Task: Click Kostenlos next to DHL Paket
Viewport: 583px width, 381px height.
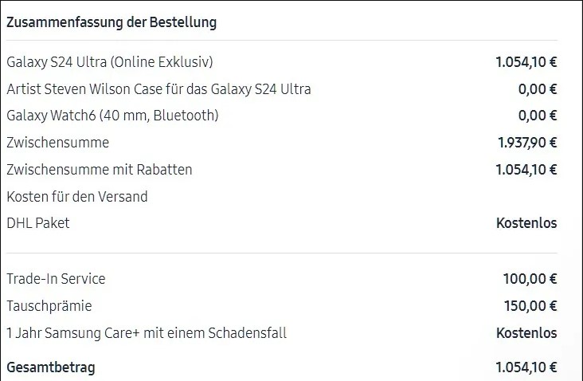Action: tap(526, 223)
